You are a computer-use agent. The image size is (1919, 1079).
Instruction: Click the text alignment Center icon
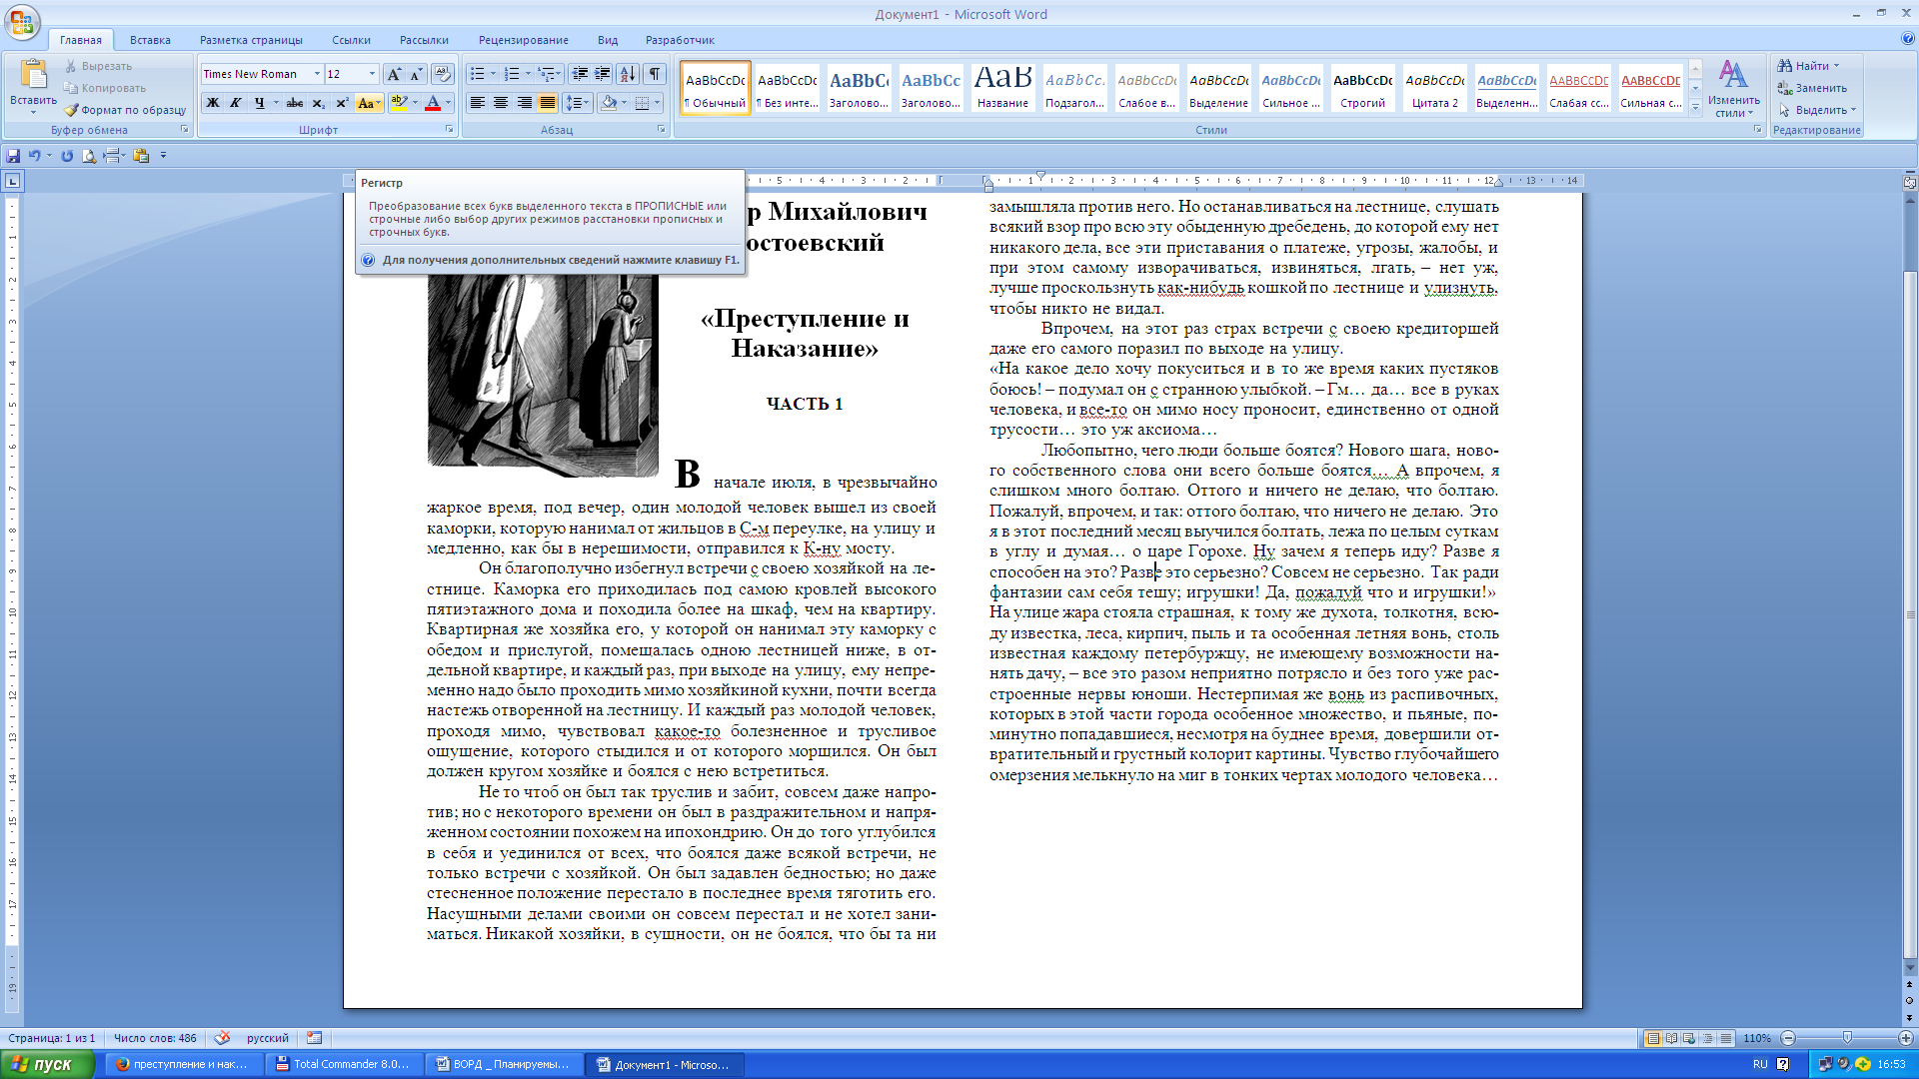click(502, 103)
